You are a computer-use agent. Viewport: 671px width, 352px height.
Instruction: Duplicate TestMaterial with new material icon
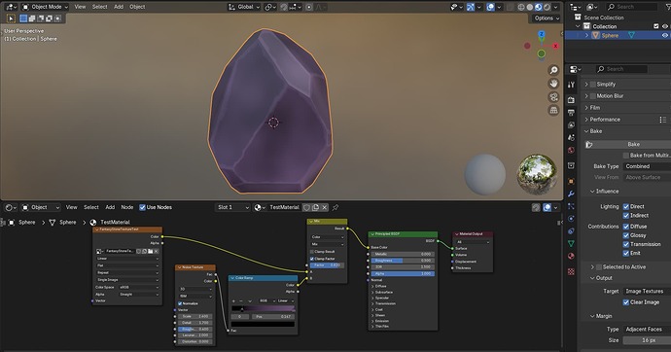click(x=316, y=207)
